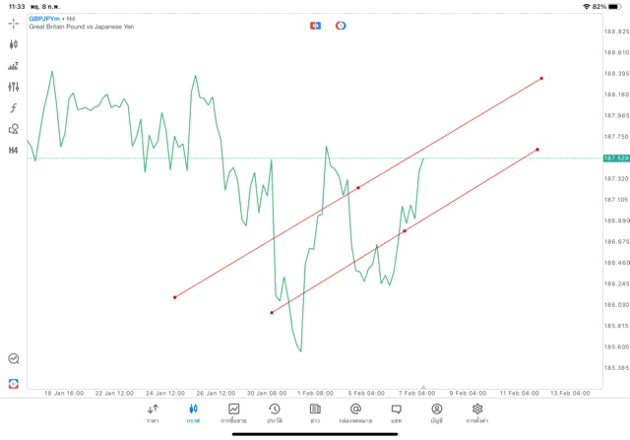
Task: Switch to the ราคา quotes tab
Action: (x=153, y=413)
